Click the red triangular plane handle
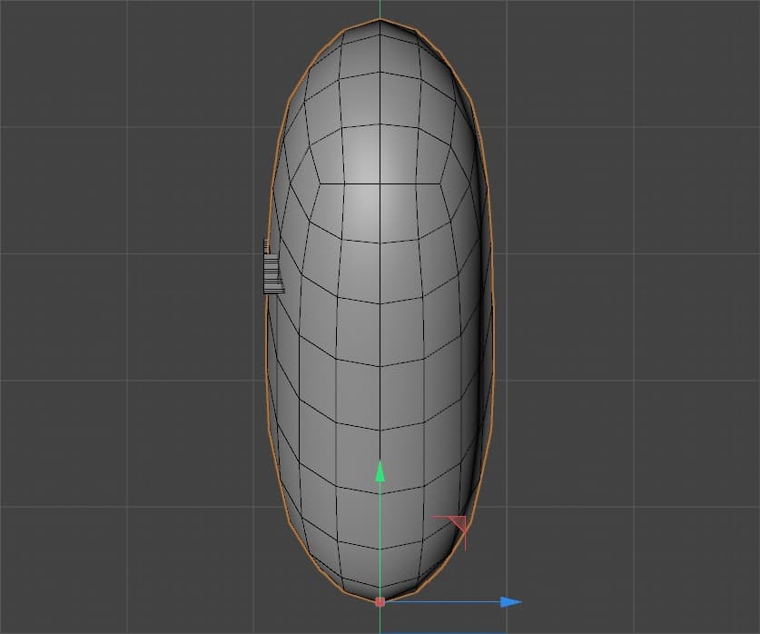The image size is (760, 634). tap(455, 524)
